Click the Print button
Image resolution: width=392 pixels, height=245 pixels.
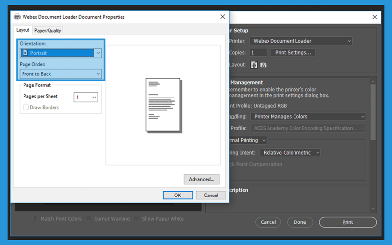(x=348, y=222)
